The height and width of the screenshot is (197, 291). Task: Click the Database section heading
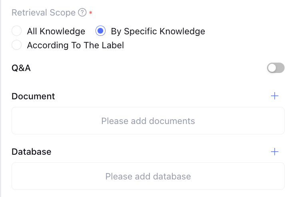[x=32, y=152]
